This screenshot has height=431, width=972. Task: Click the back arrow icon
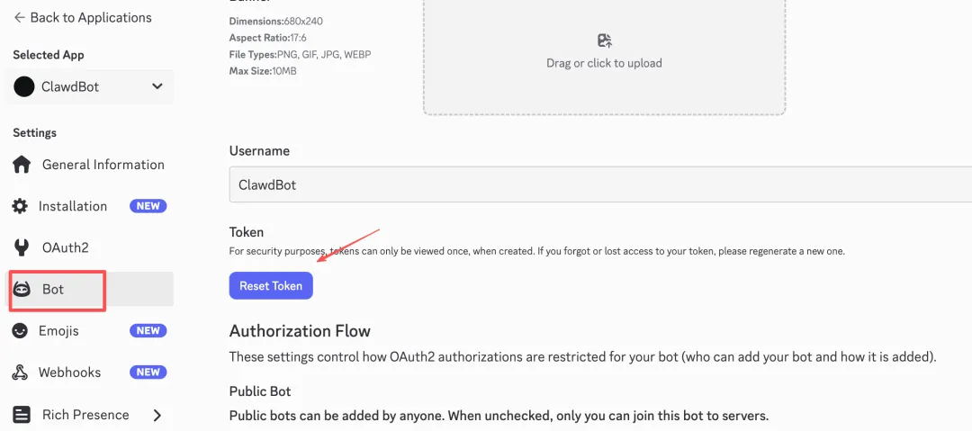tap(19, 17)
